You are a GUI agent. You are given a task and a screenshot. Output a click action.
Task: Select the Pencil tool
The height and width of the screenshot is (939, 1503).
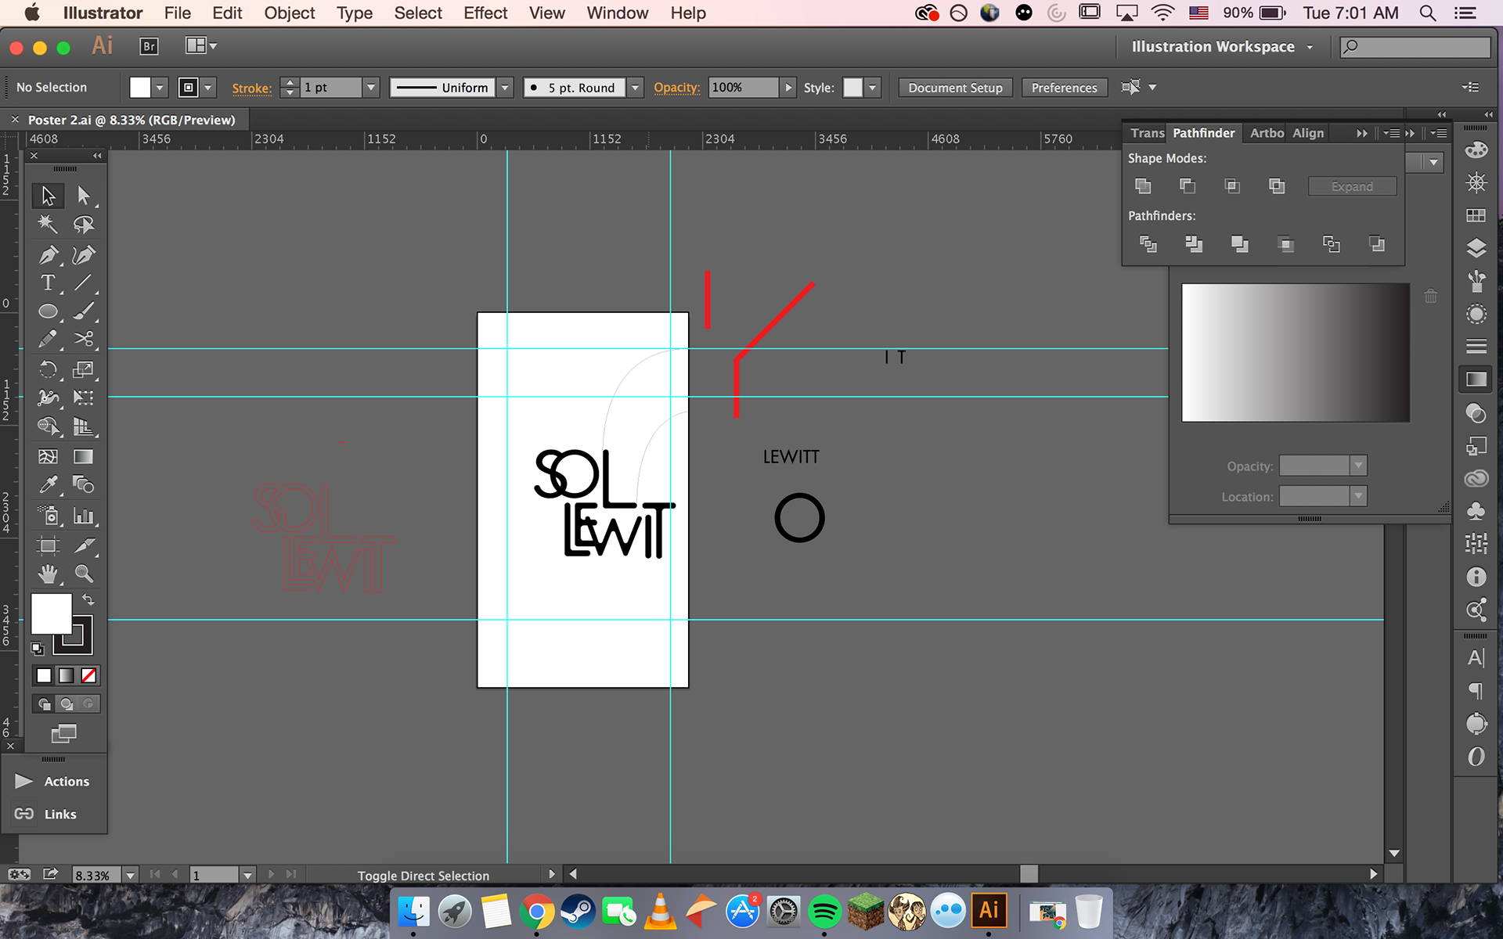[x=48, y=340]
